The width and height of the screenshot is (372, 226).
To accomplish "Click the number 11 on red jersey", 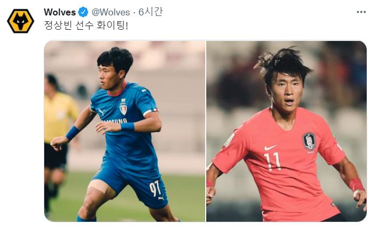I will click(x=272, y=161).
